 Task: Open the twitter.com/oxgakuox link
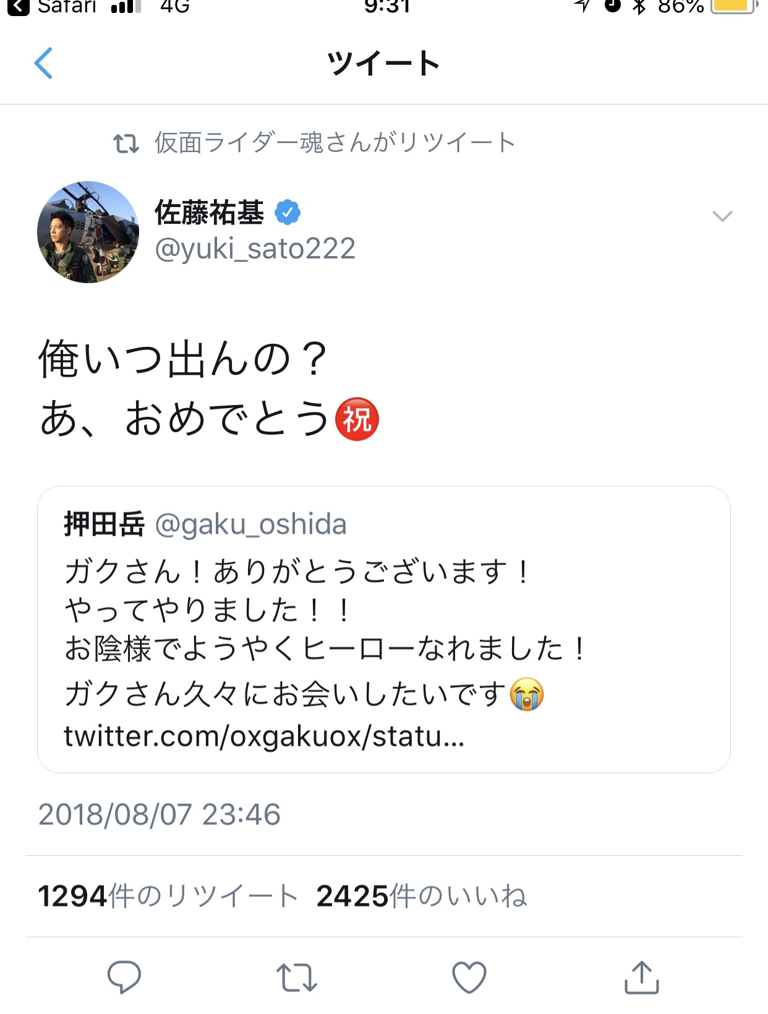(x=264, y=736)
